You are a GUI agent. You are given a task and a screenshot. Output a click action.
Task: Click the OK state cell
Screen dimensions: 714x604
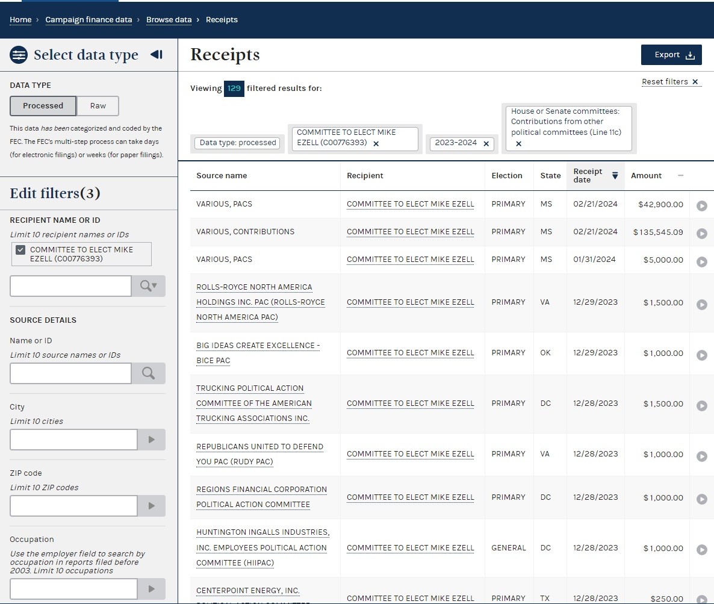[x=545, y=353]
